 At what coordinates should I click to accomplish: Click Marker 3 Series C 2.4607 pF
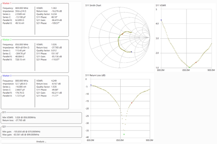tap(20, 90)
